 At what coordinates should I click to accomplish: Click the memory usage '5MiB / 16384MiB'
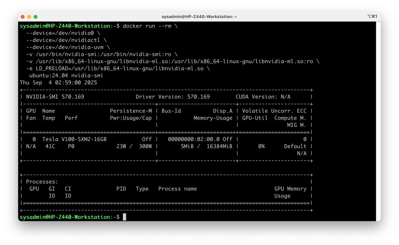[207, 146]
